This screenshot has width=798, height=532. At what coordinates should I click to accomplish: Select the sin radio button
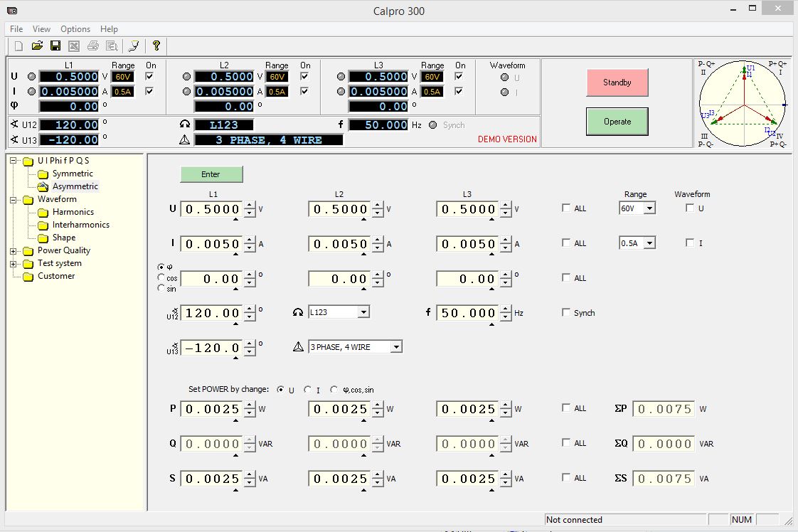pyautogui.click(x=161, y=288)
